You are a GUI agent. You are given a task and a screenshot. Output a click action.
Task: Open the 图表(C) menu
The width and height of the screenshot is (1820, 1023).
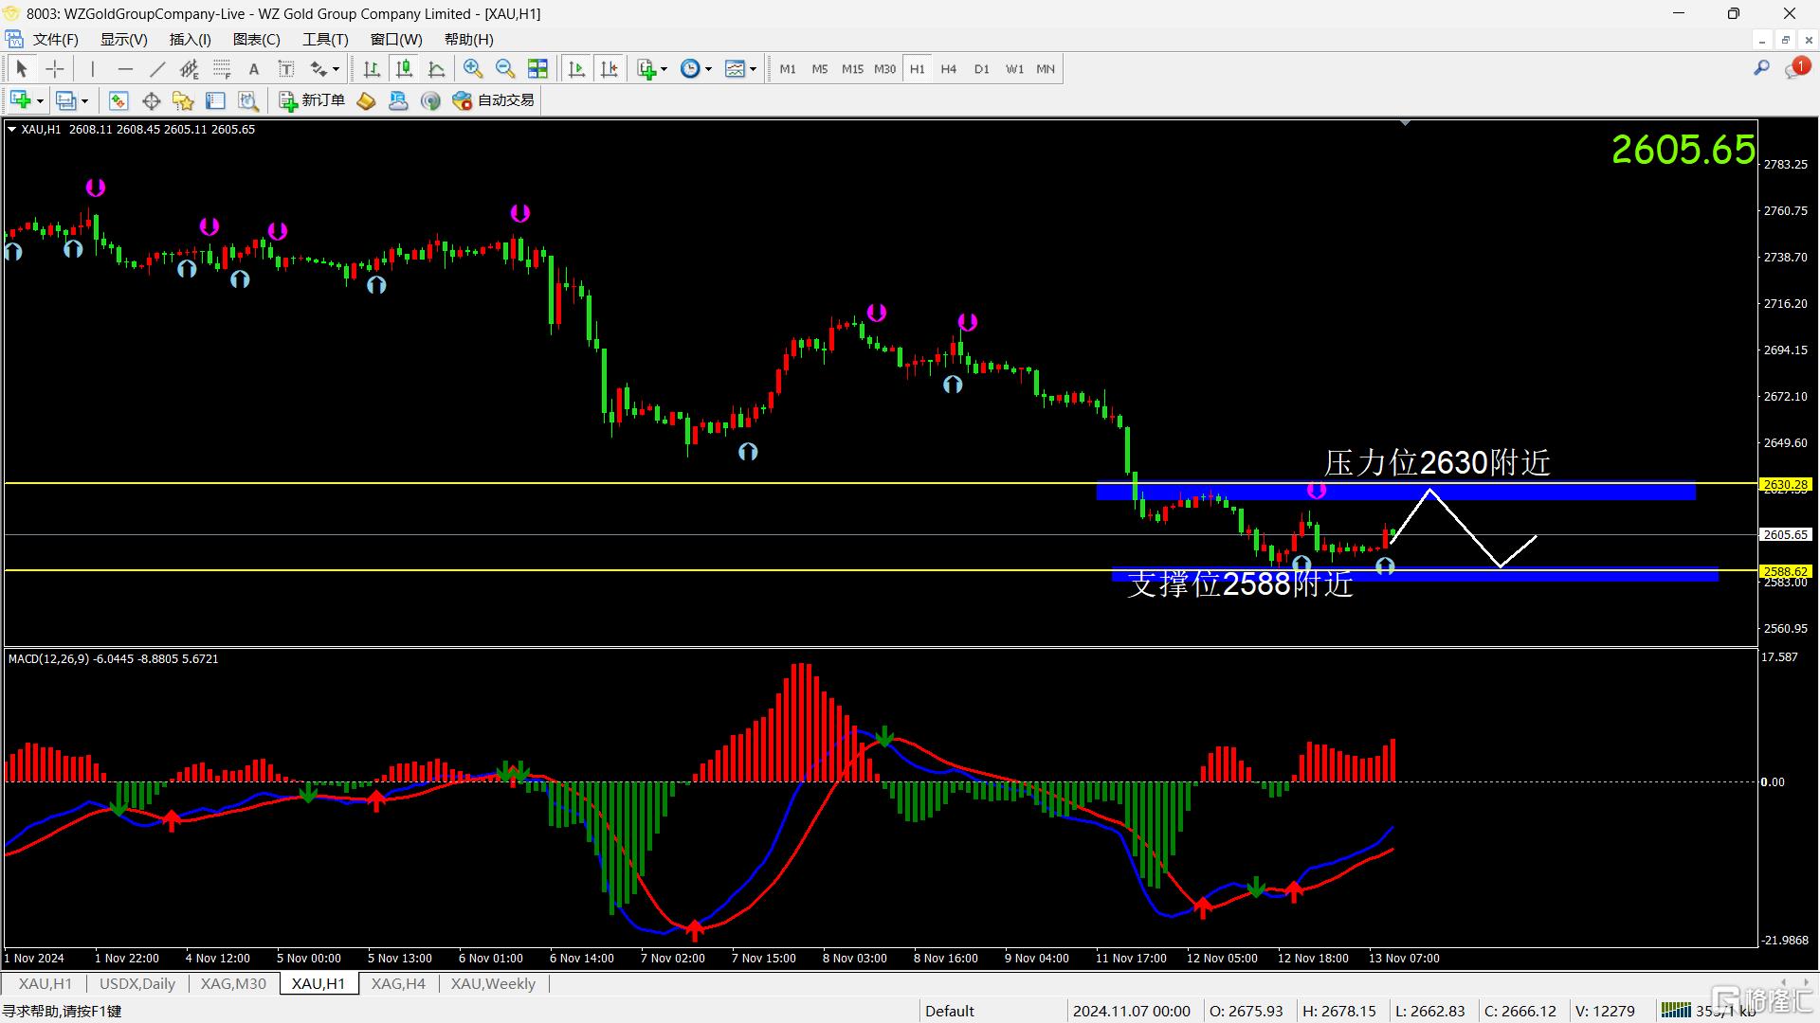[257, 40]
